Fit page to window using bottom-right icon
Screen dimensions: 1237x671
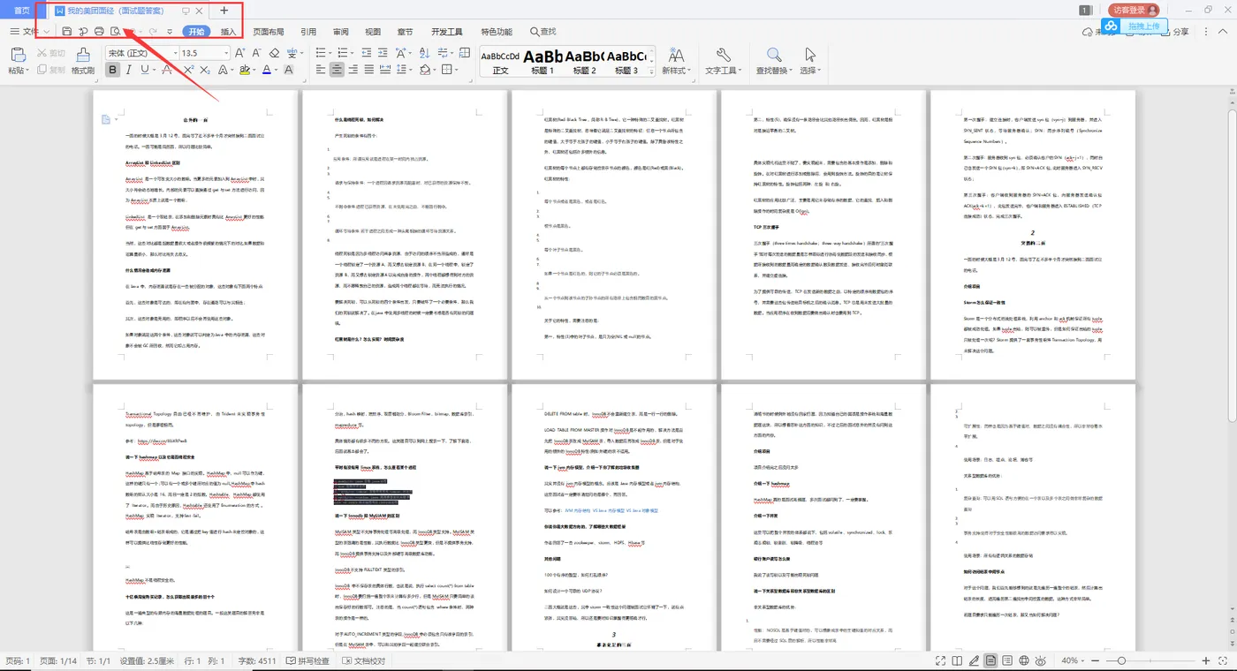[x=1225, y=660]
